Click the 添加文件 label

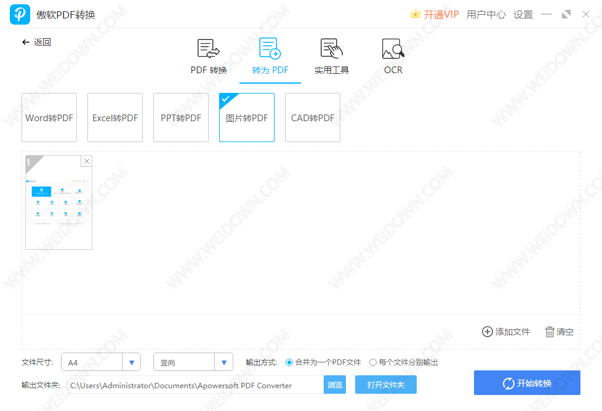pyautogui.click(x=513, y=332)
